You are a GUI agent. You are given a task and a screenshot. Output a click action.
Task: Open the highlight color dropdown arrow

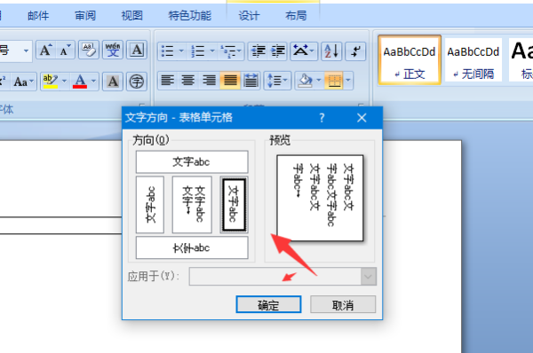tap(64, 82)
